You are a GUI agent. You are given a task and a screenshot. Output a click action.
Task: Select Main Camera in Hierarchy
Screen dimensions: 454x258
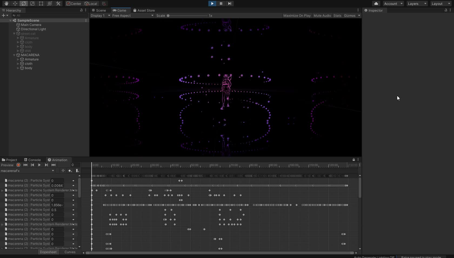(x=31, y=25)
